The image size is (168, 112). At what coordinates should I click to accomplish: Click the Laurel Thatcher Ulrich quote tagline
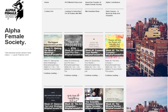(x=18, y=54)
